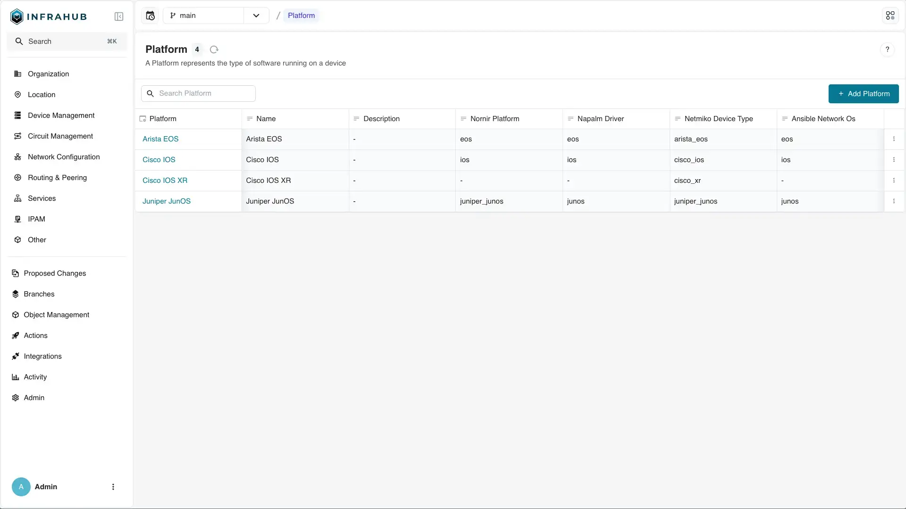Refresh the Platform list icon

click(x=214, y=49)
